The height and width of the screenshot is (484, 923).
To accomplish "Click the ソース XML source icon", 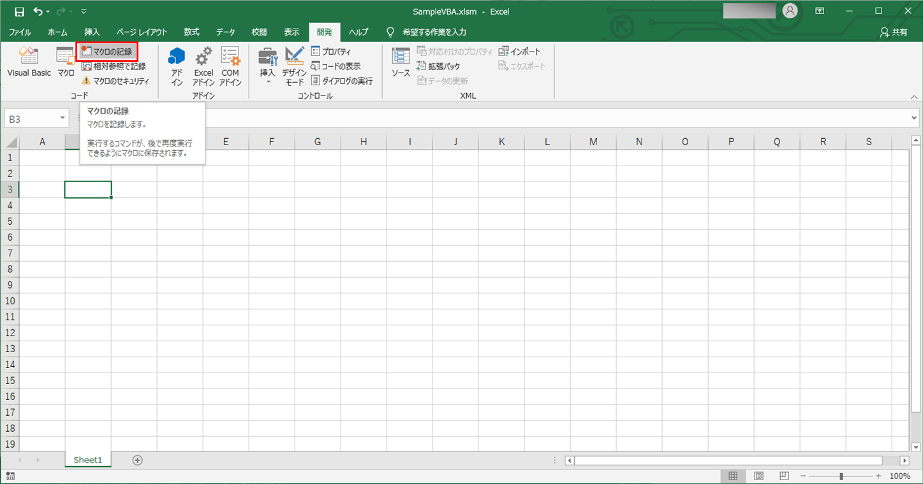I will pyautogui.click(x=401, y=62).
